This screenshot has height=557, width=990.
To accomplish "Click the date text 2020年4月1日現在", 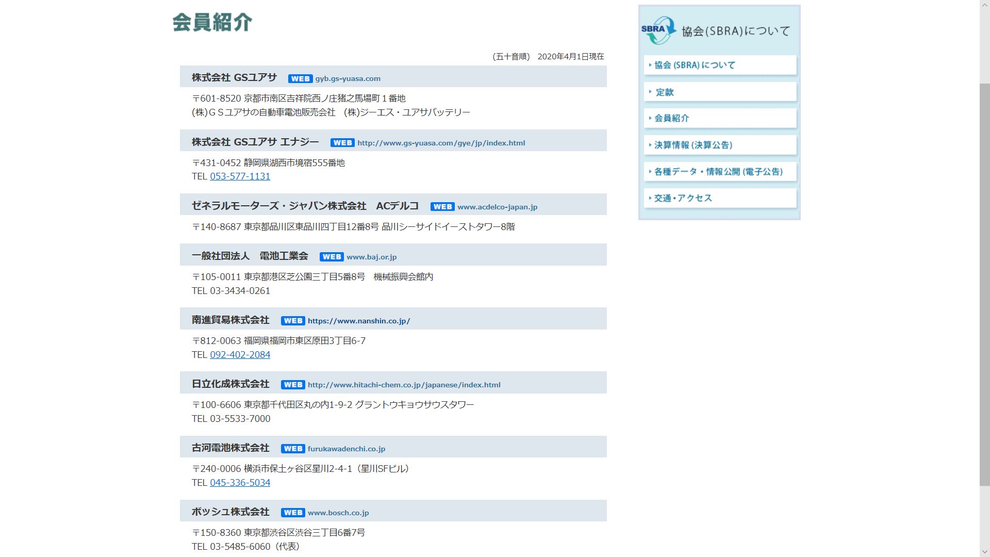I will tap(571, 57).
